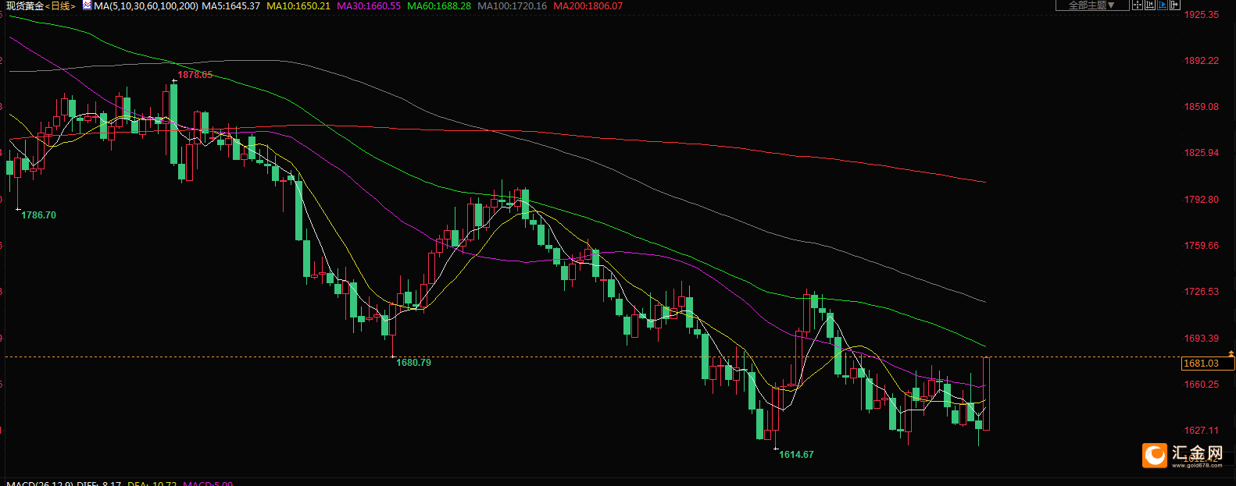Click the MA5:1645.37 value
The image size is (1236, 486).
(231, 5)
